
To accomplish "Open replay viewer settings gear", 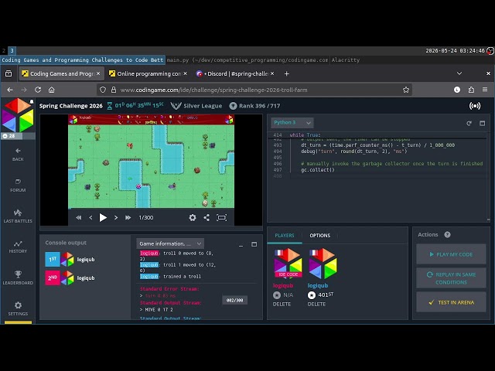I will click(193, 217).
